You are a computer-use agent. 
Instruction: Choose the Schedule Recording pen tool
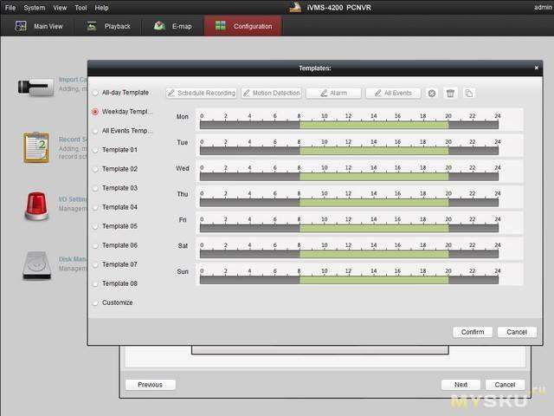(201, 93)
